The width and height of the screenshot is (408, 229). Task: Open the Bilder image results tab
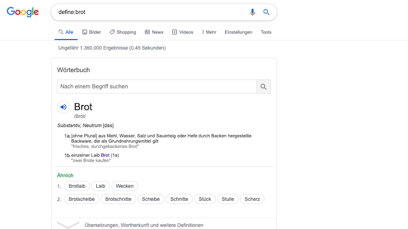pyautogui.click(x=91, y=32)
